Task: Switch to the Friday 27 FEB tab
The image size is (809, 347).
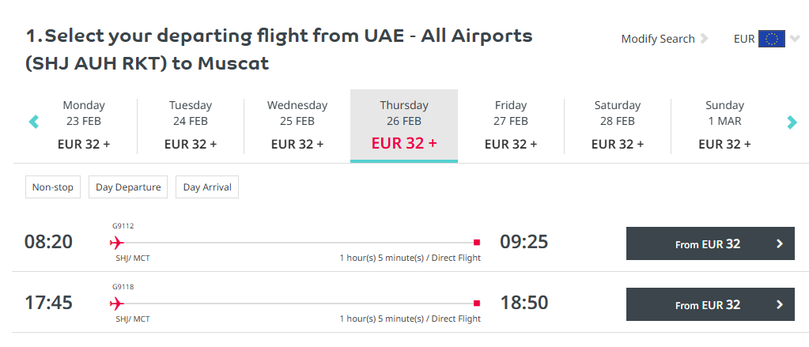Action: [511, 125]
